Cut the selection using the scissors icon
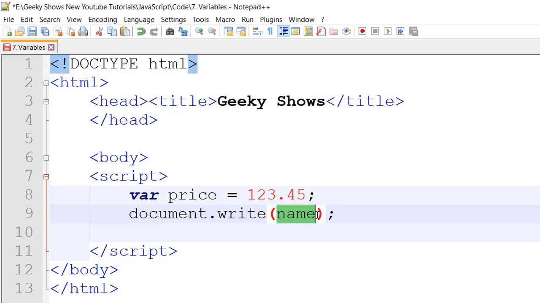The width and height of the screenshot is (540, 303). point(99,32)
